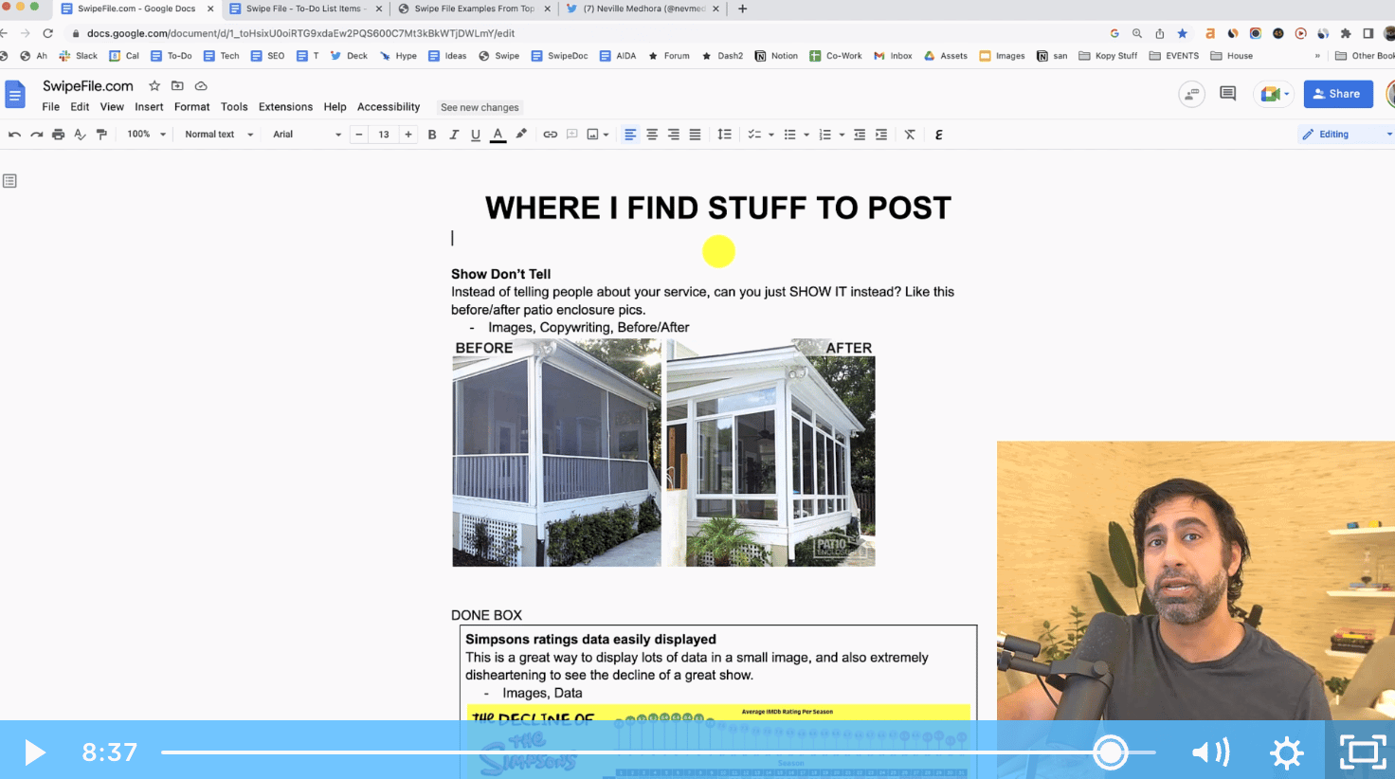Open the SwipeDoc bookmark
The width and height of the screenshot is (1395, 779).
pyautogui.click(x=559, y=56)
